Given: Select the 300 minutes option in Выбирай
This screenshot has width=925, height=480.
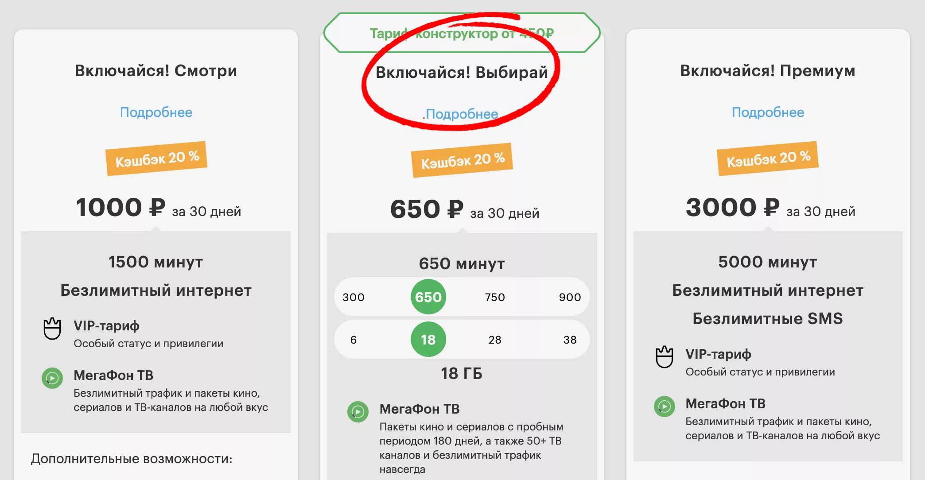Looking at the screenshot, I should click(x=355, y=298).
